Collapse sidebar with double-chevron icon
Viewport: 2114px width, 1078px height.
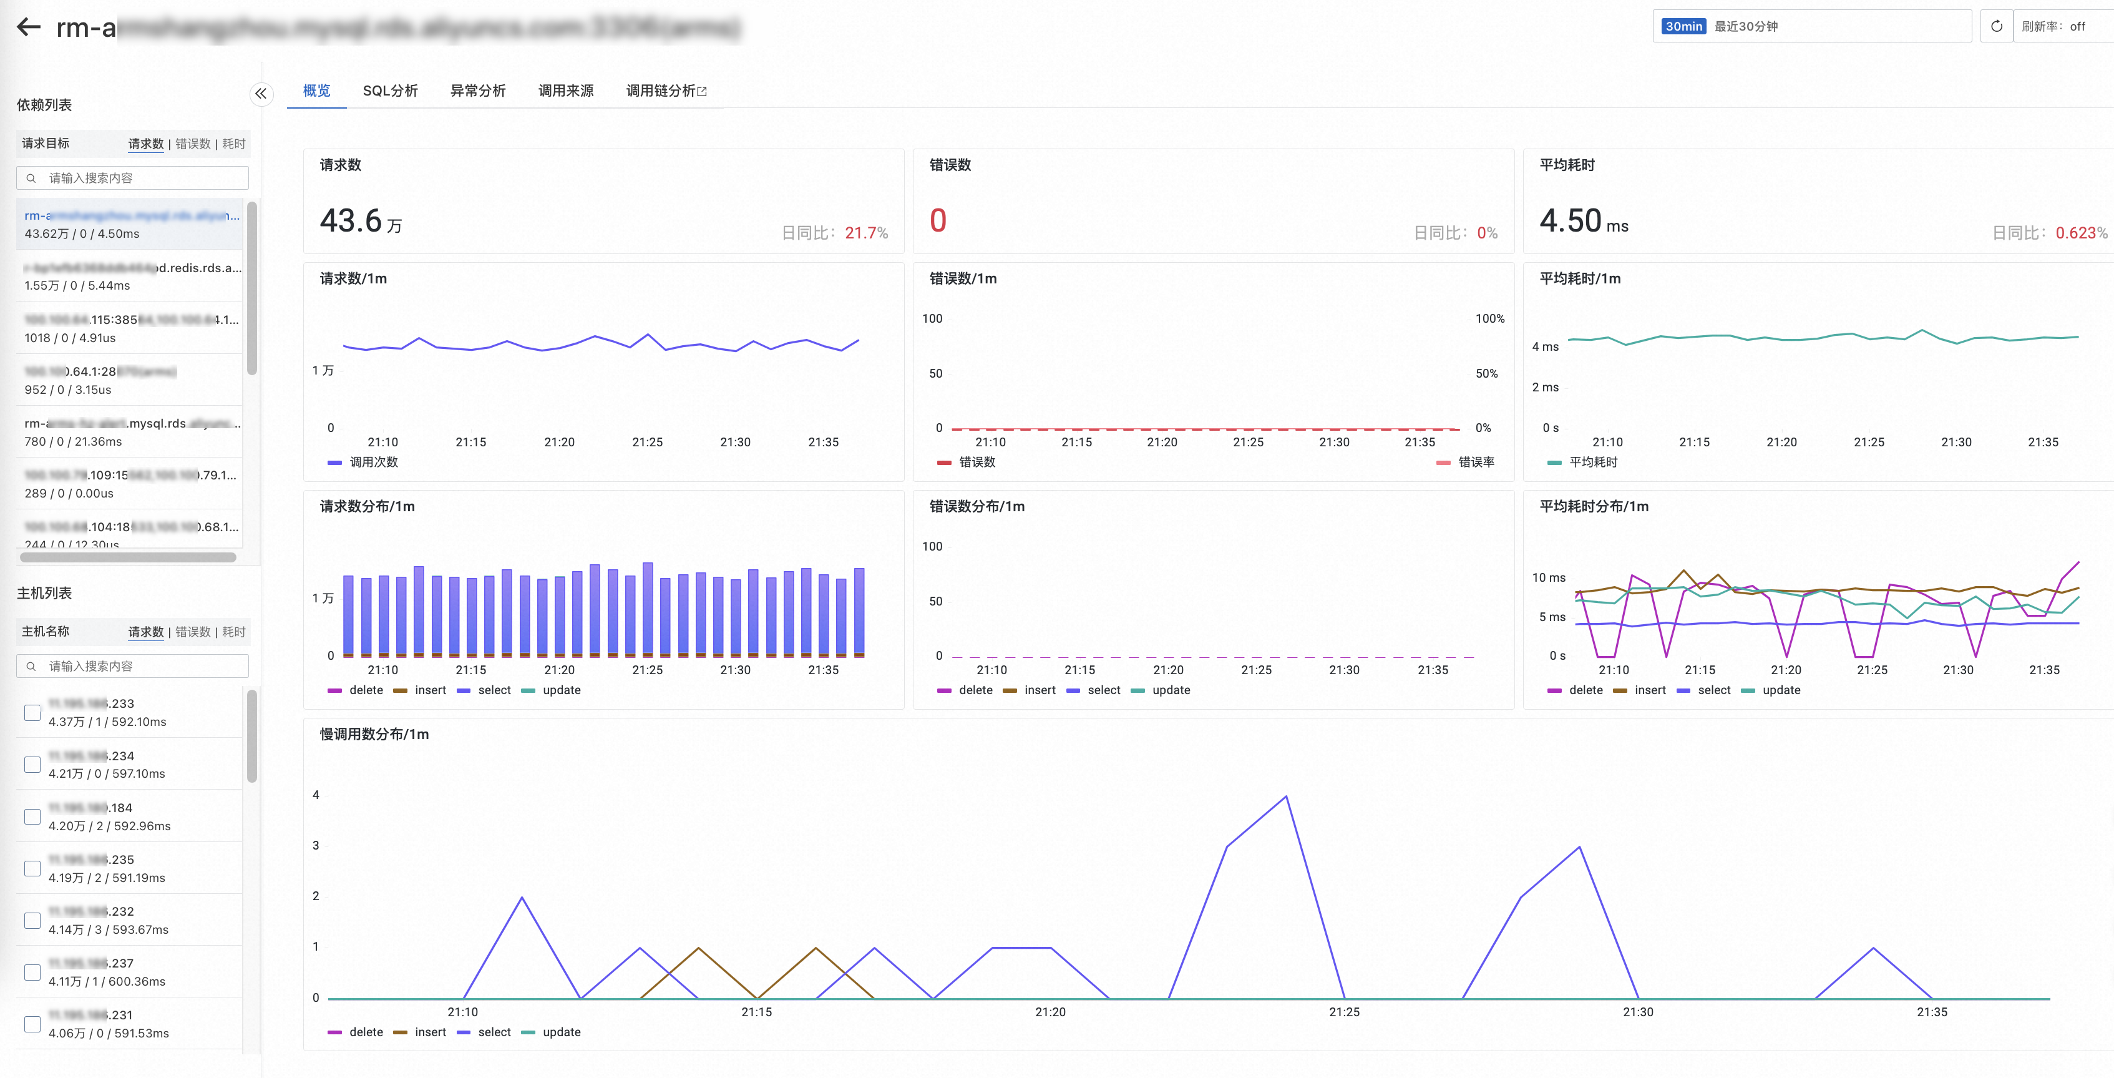tap(260, 94)
